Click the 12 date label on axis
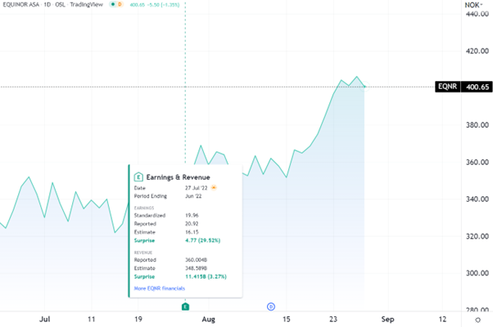The height and width of the screenshot is (327, 493). point(442,319)
